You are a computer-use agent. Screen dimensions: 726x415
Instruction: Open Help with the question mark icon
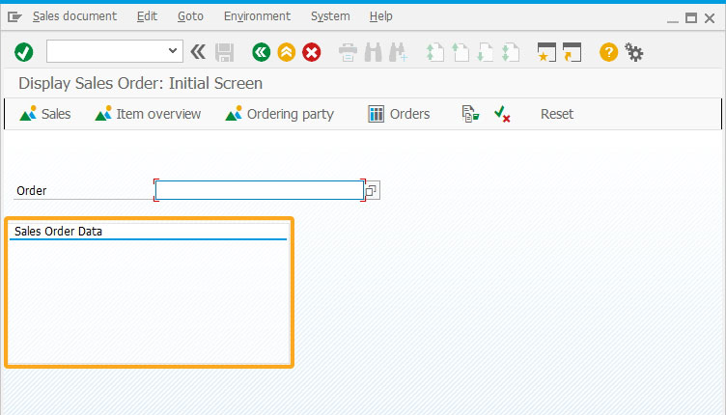coord(608,52)
